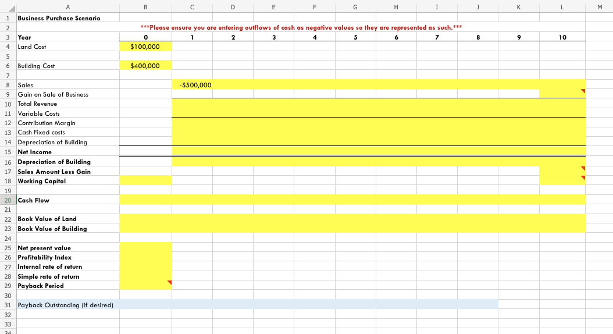613x334 pixels.
Task: Click yellow Internal rate of return cell B27
Action: pos(145,267)
